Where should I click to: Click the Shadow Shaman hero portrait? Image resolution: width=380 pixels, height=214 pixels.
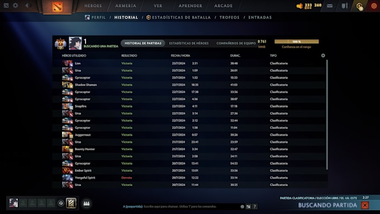click(x=68, y=85)
